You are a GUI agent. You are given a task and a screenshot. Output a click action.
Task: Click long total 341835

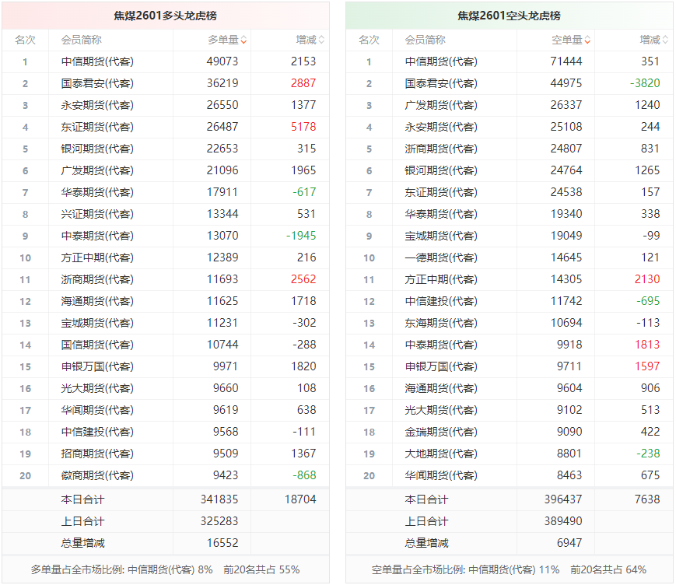coord(219,499)
